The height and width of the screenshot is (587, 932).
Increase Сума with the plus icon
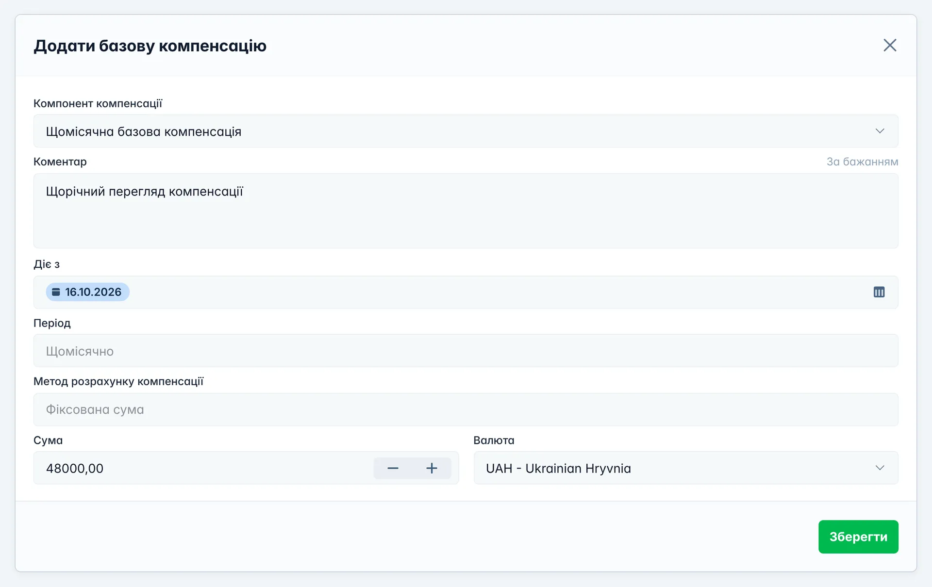pos(432,468)
